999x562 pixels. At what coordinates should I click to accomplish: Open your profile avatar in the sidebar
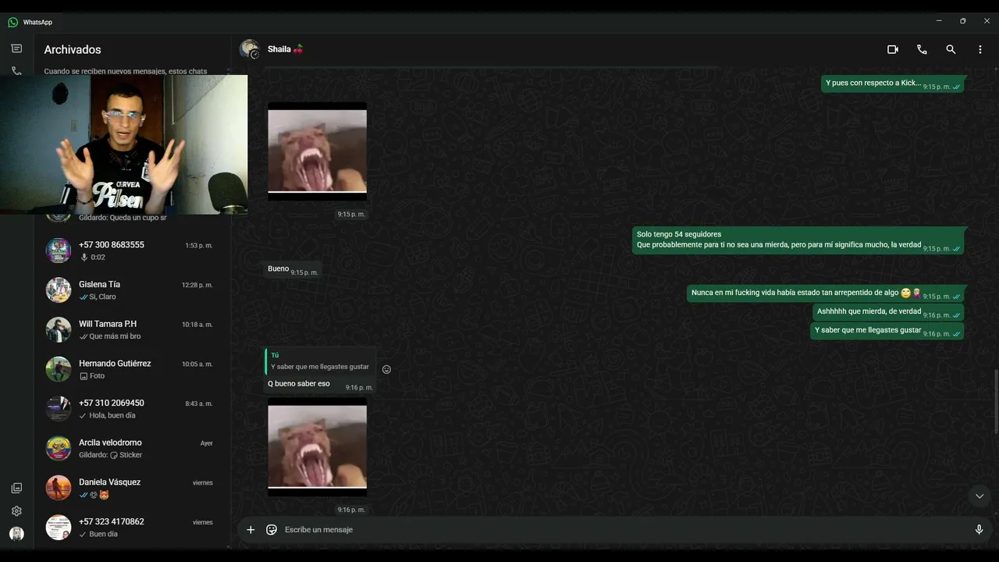coord(16,534)
